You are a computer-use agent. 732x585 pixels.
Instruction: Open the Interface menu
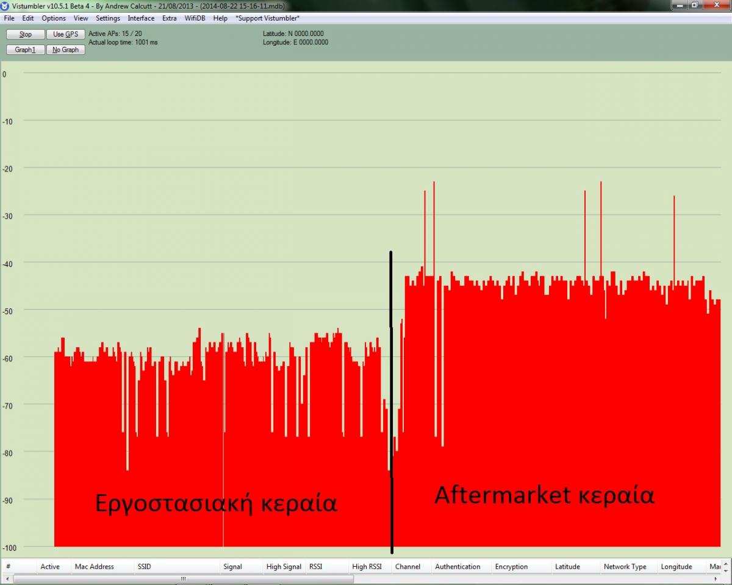[x=141, y=18]
